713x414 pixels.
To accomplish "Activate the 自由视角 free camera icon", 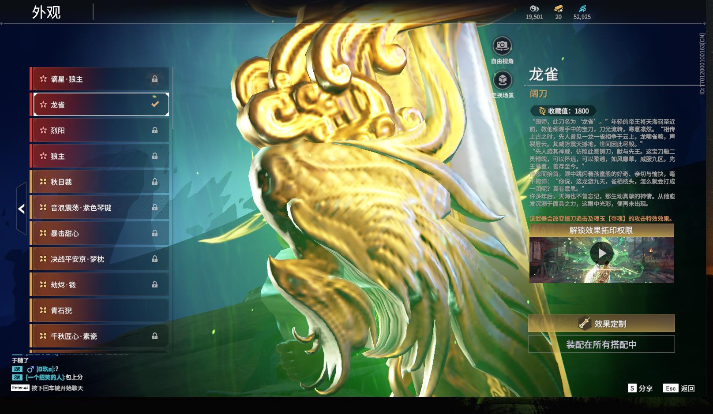I will [x=502, y=45].
